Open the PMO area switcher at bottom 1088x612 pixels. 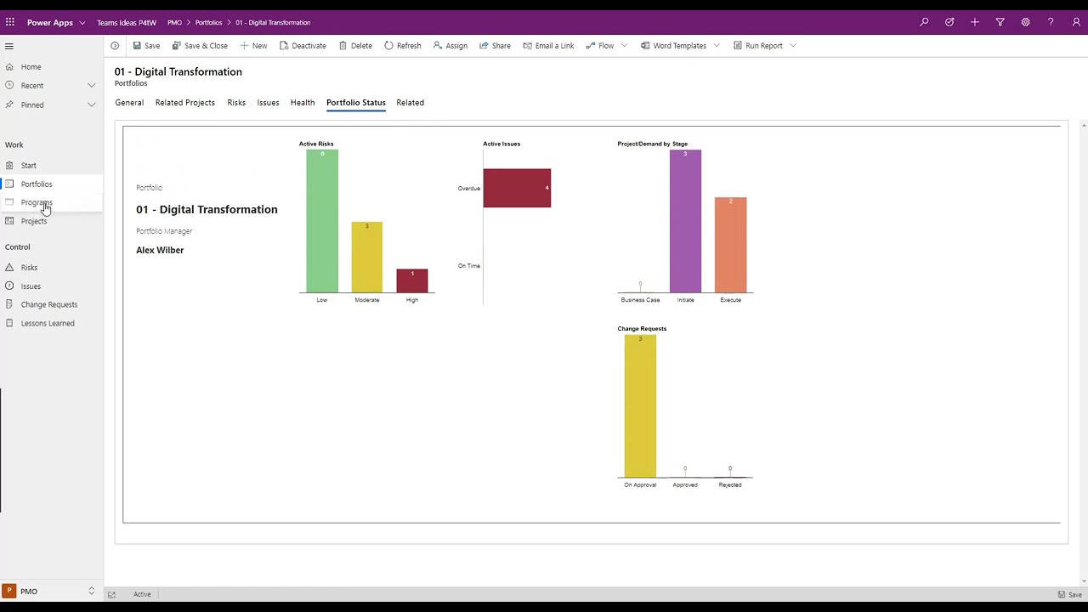click(x=51, y=592)
